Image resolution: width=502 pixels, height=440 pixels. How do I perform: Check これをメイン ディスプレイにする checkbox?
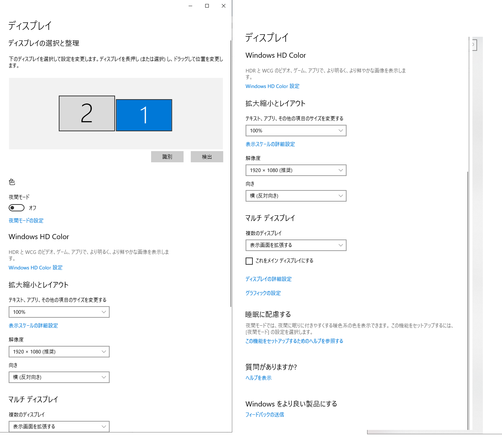pos(249,261)
